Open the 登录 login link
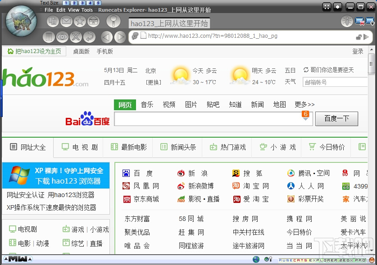 click(x=358, y=51)
